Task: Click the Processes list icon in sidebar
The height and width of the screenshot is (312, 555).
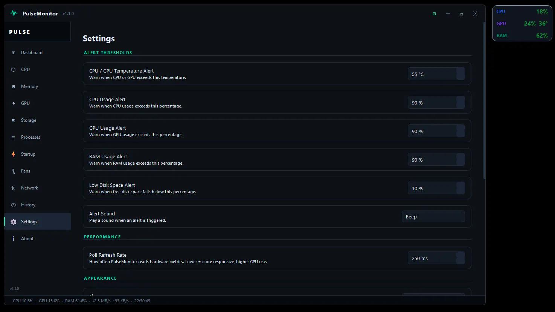Action: (x=14, y=137)
